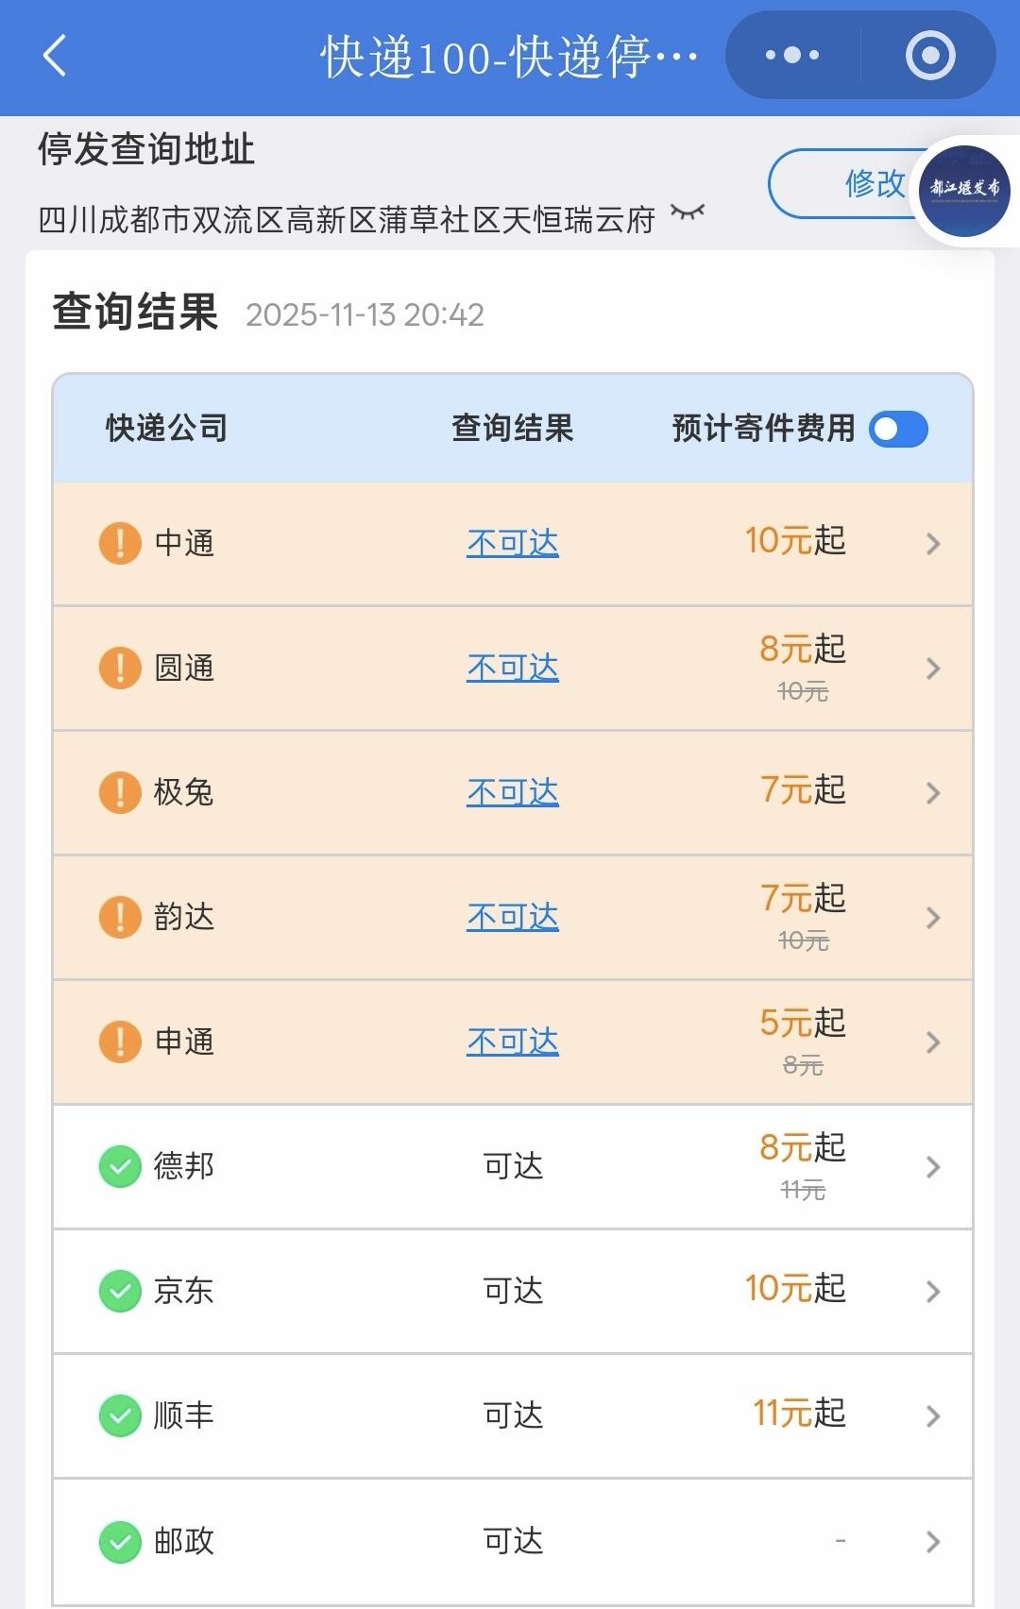Image resolution: width=1020 pixels, height=1609 pixels.
Task: Tap the green check icon beside 顺丰
Action: (x=120, y=1415)
